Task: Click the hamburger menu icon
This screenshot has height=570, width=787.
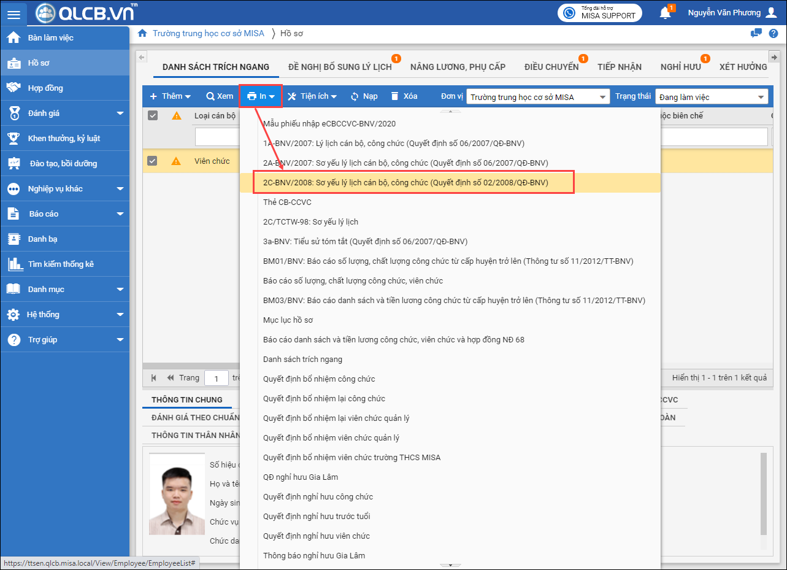Action: [x=13, y=13]
